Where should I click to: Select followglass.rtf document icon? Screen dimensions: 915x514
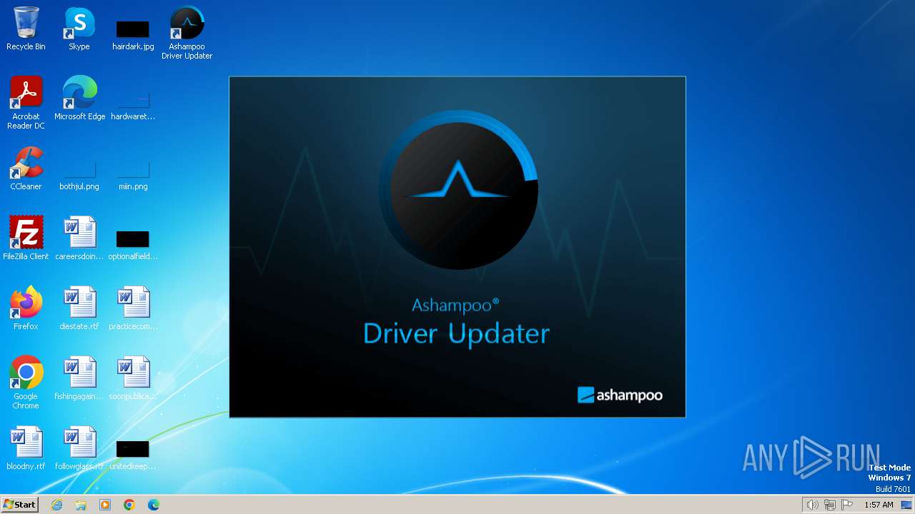(x=79, y=448)
